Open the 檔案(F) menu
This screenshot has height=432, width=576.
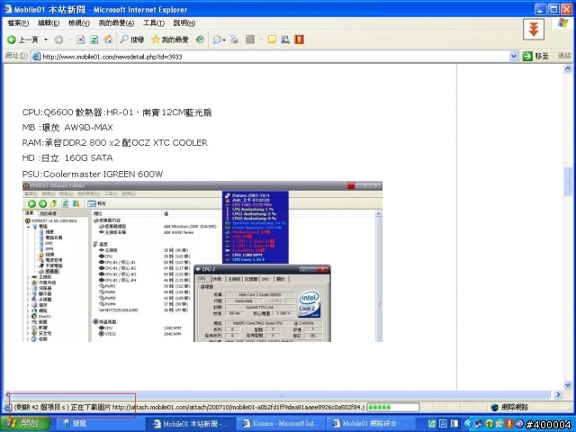18,22
